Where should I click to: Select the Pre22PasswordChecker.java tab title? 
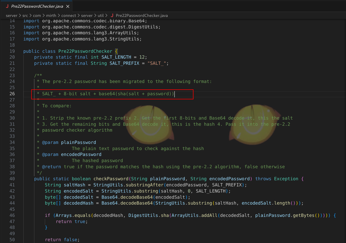click(x=37, y=6)
